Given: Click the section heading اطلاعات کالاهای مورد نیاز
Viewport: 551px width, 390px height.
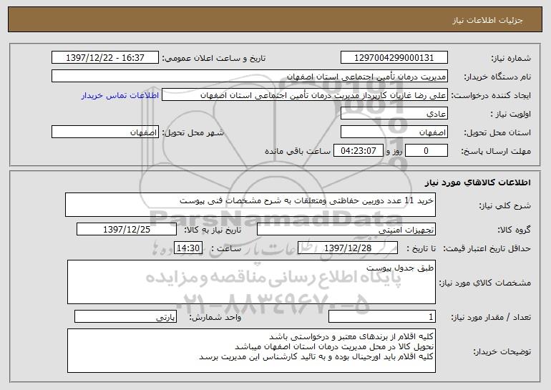Looking at the screenshot, I should (x=477, y=182).
